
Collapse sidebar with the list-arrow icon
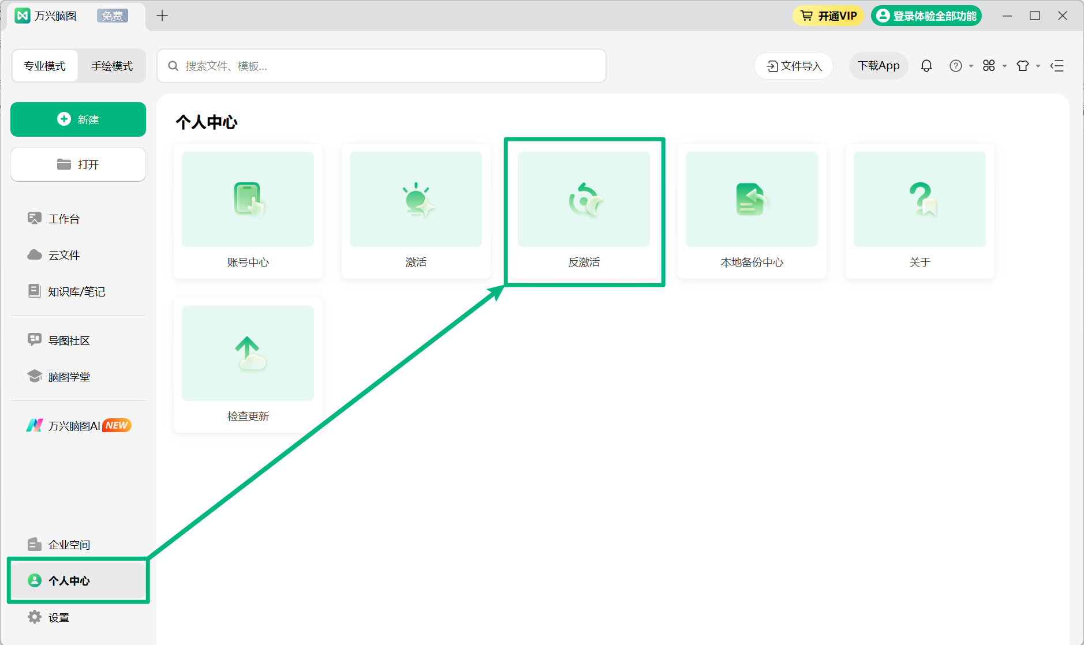(1057, 66)
